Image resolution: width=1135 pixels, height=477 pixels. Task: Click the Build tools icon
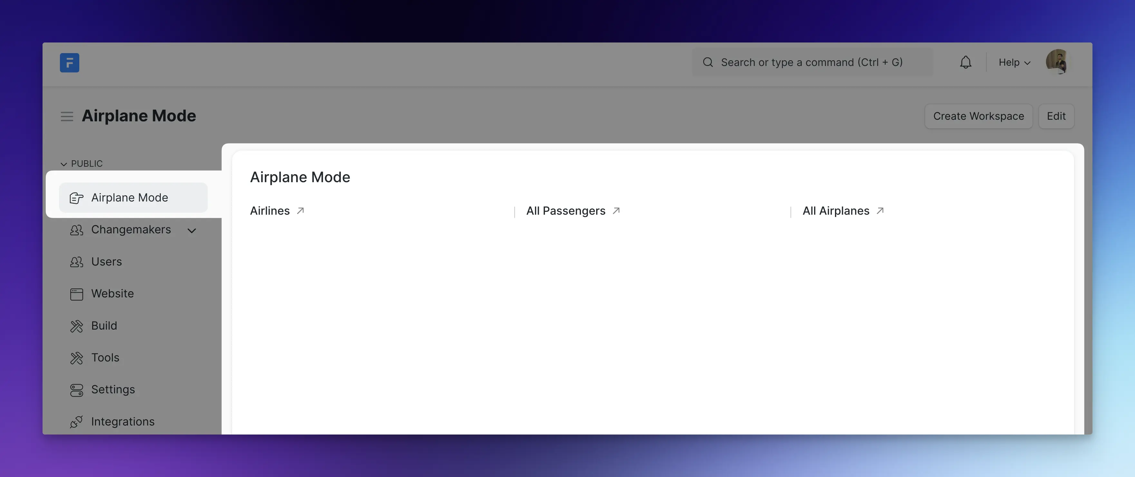(76, 326)
